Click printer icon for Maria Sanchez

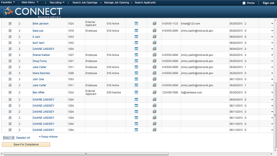[x=155, y=73]
